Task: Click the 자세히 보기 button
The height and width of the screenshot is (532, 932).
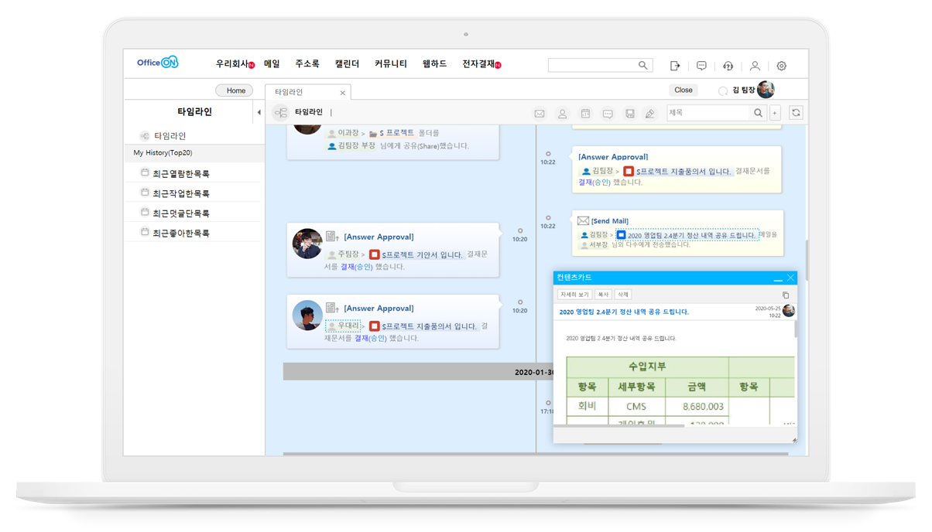Action: (x=574, y=295)
